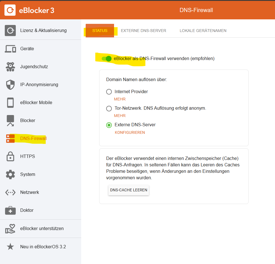Click the HTTPS padlock icon

[x=10, y=157]
